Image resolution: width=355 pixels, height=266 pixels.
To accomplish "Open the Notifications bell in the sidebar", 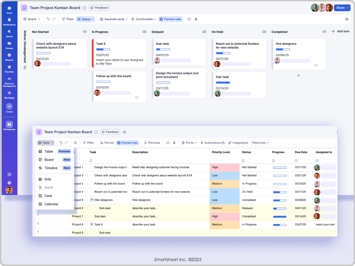I will (x=9, y=21).
